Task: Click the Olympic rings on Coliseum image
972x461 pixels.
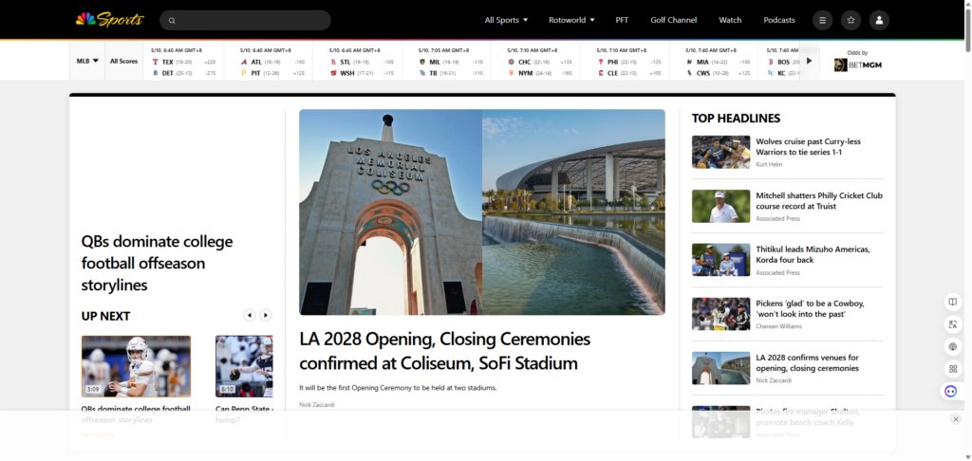Action: point(390,187)
